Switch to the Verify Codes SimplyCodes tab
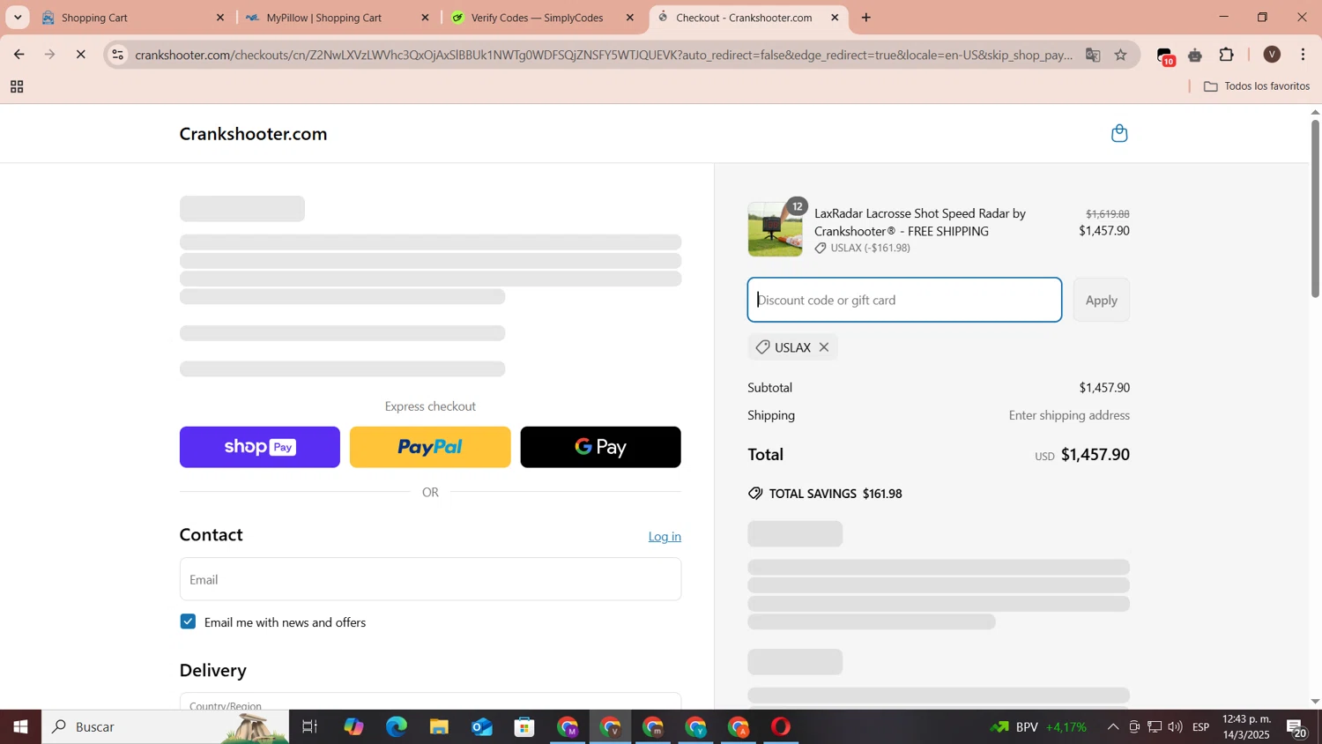 pyautogui.click(x=543, y=18)
